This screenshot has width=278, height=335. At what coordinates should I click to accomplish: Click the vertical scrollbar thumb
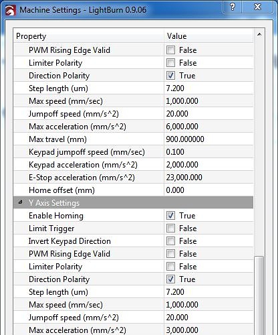[259, 295]
